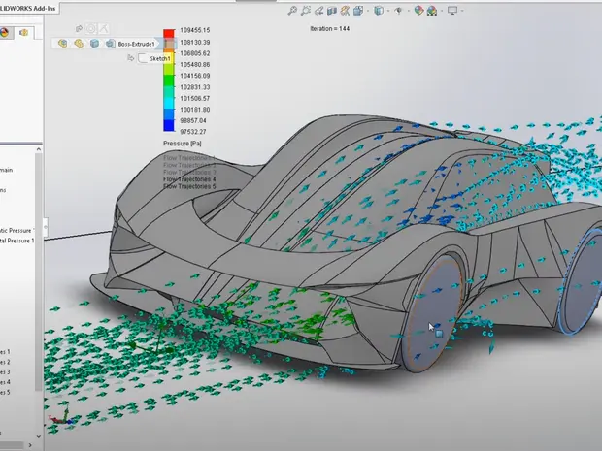Expand the View Orientation dropdown arrow
Screen dimensions: 602x451
point(368,11)
